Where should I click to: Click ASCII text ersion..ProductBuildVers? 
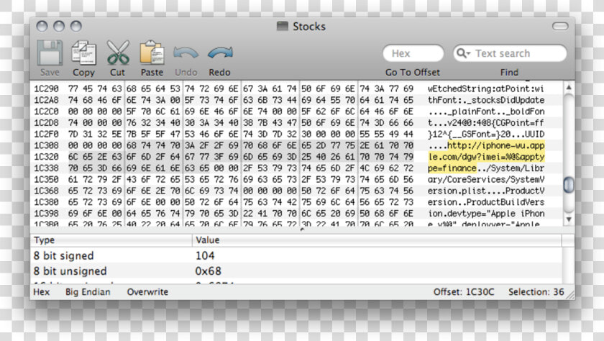point(486,202)
